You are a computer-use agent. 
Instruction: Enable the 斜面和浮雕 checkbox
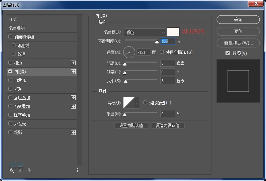tap(10, 37)
